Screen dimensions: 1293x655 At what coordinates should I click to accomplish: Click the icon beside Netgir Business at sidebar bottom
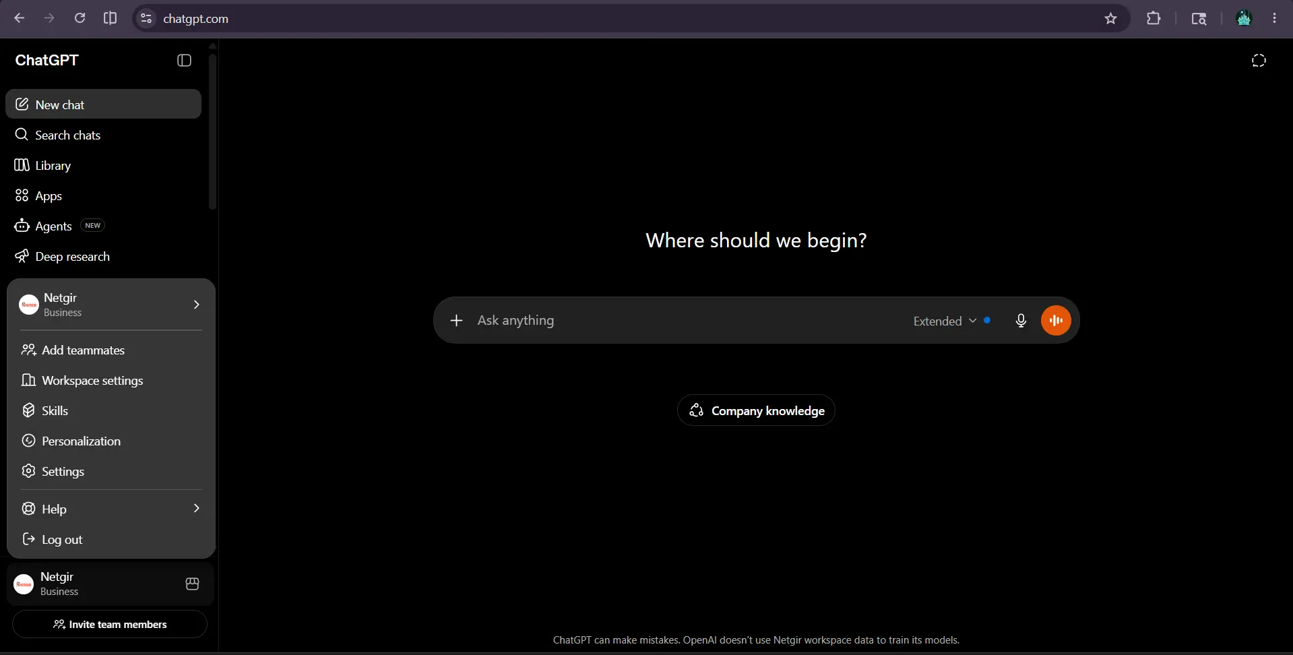point(192,584)
